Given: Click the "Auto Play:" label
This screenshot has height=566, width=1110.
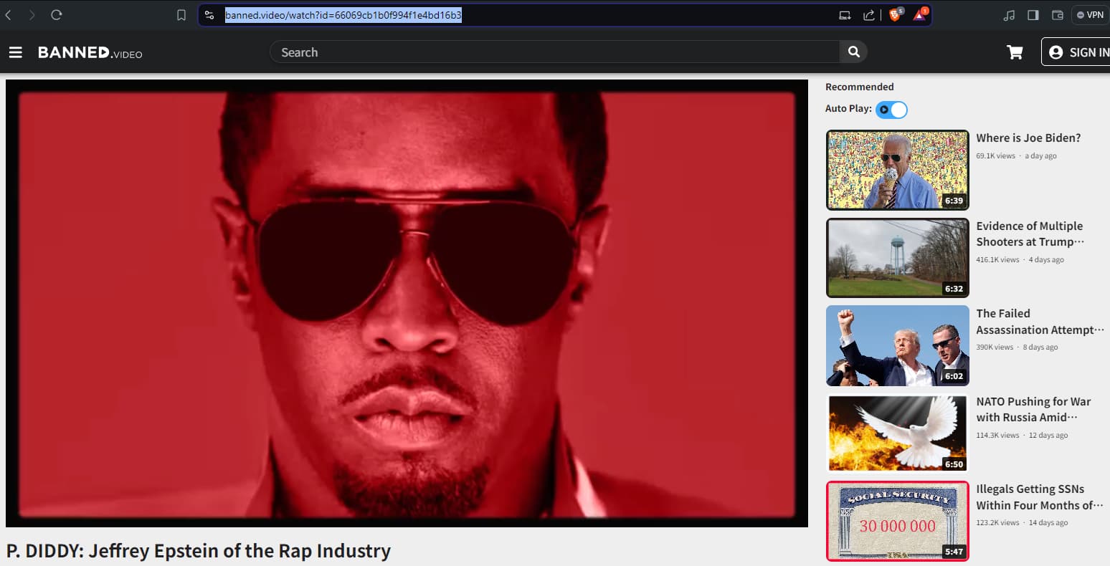Looking at the screenshot, I should pos(848,108).
